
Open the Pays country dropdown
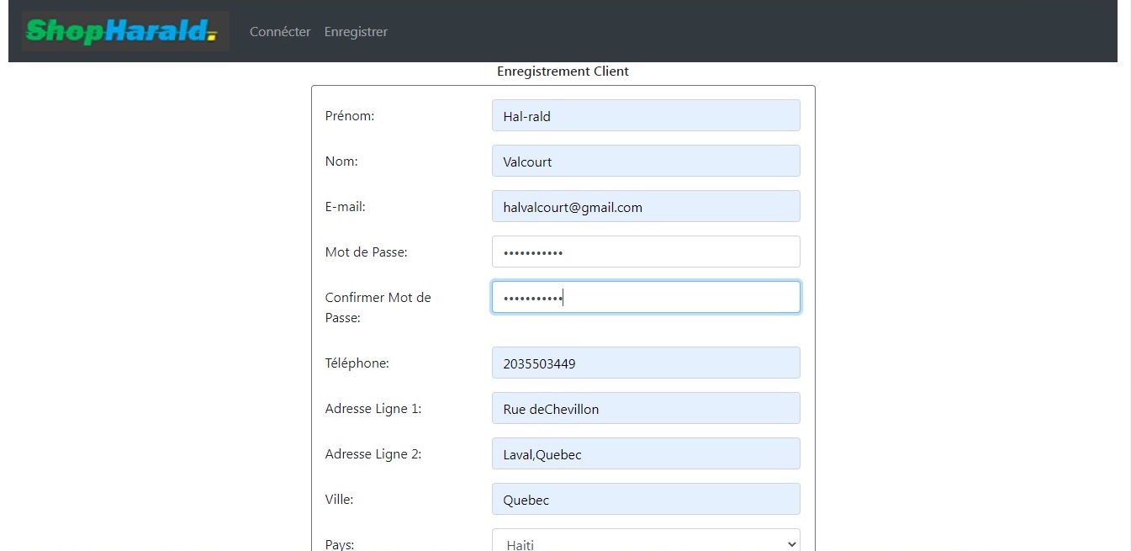click(x=639, y=543)
